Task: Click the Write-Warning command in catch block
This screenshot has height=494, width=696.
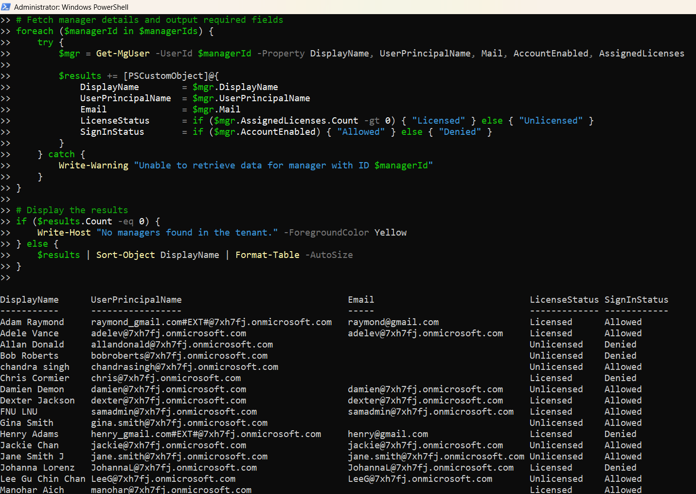Action: 93,165
